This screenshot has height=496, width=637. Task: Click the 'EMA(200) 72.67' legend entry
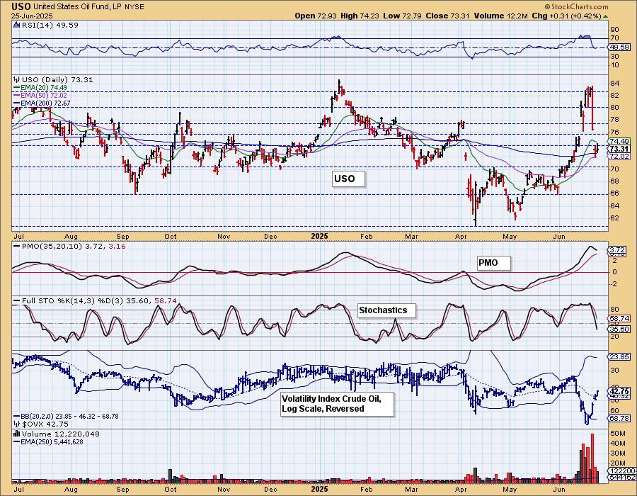tap(42, 103)
